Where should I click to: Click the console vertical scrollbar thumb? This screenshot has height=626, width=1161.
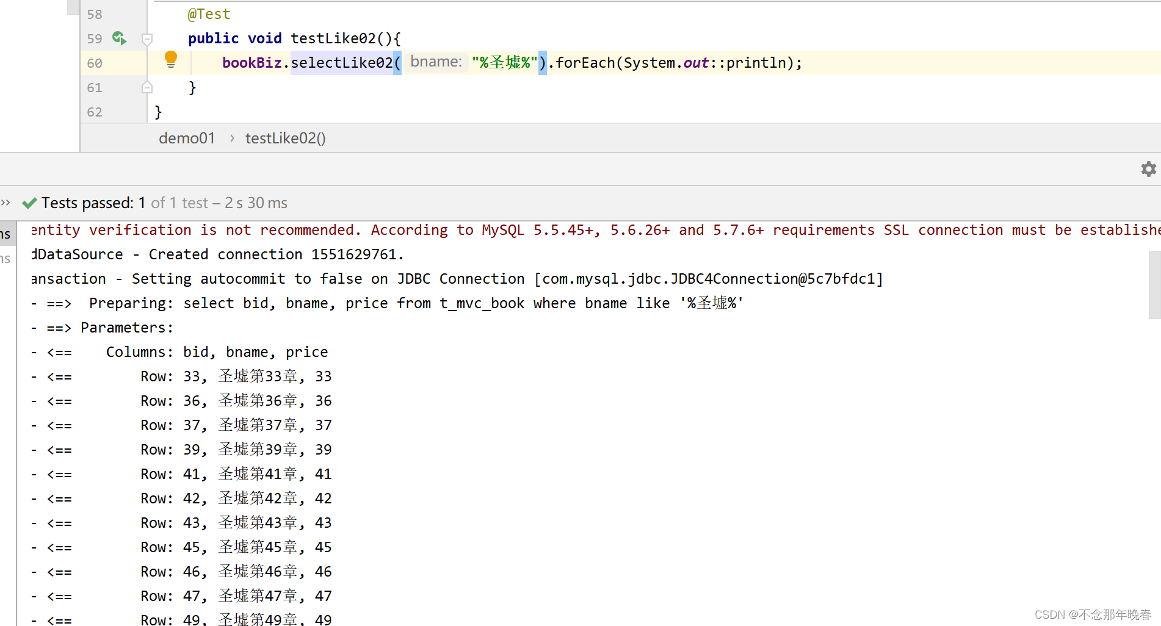1154,284
